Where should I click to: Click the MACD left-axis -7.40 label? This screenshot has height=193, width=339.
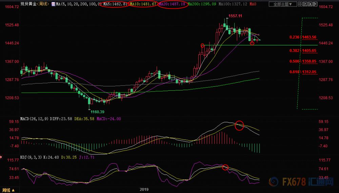click(x=14, y=146)
